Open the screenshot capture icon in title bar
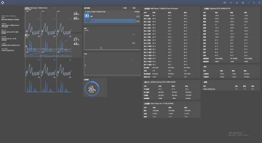The width and height of the screenshot is (262, 143). pos(225,3)
